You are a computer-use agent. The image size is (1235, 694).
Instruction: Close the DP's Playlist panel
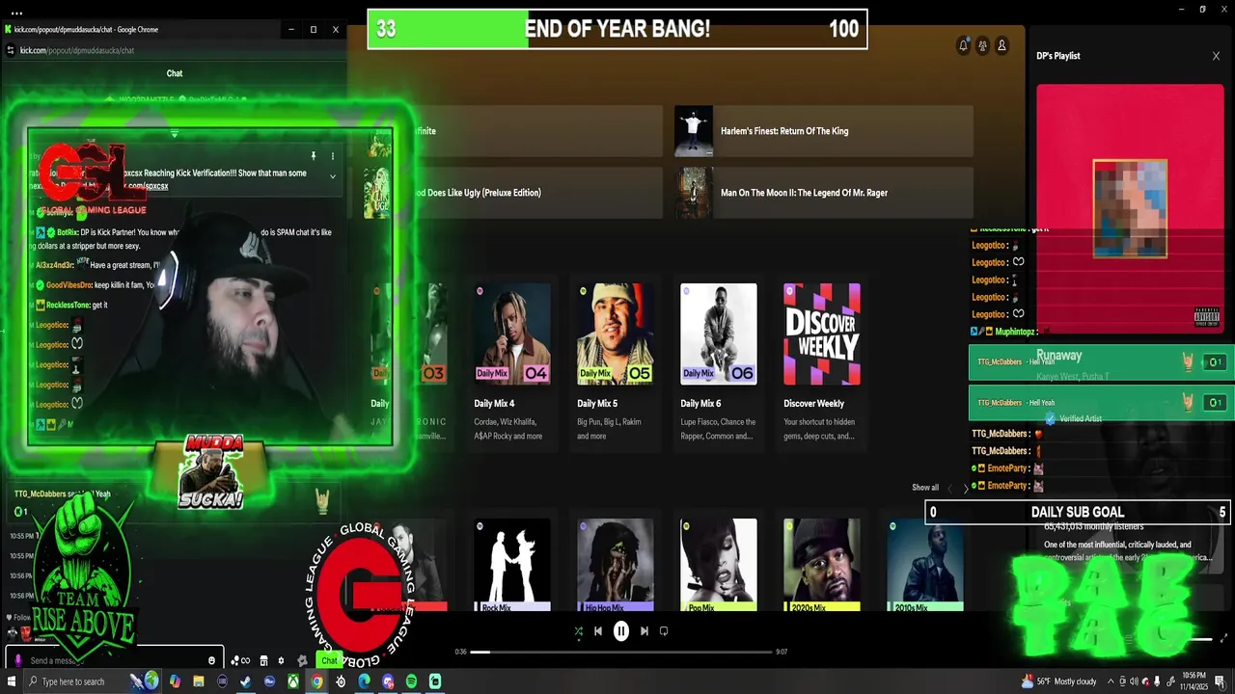coord(1216,56)
